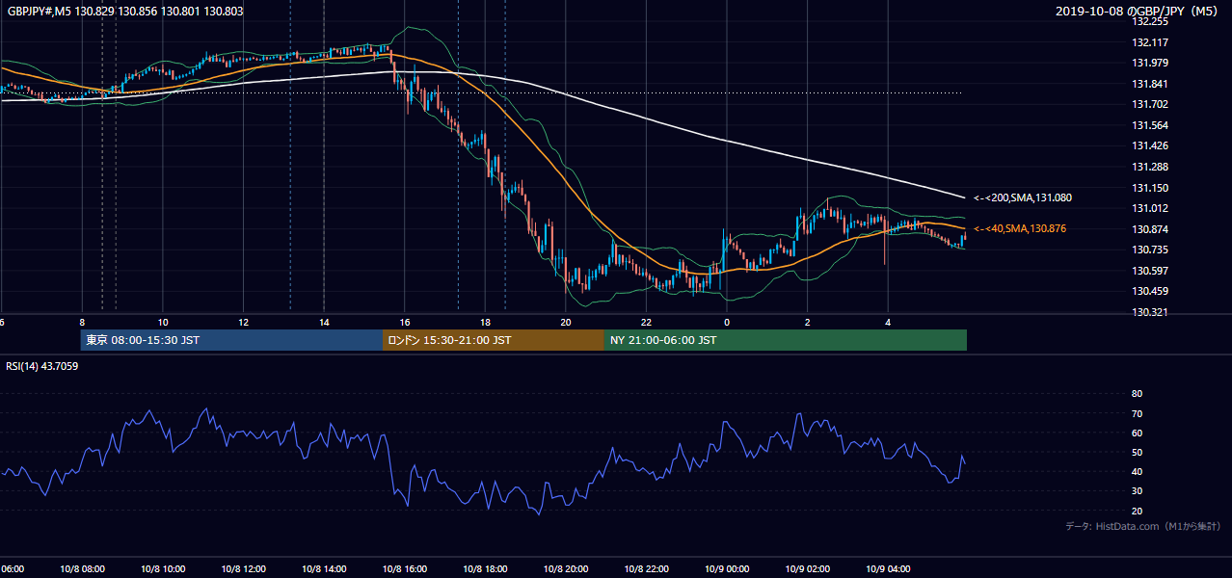Click the RSI 30 level label
The image size is (1232, 578).
coord(1137,491)
